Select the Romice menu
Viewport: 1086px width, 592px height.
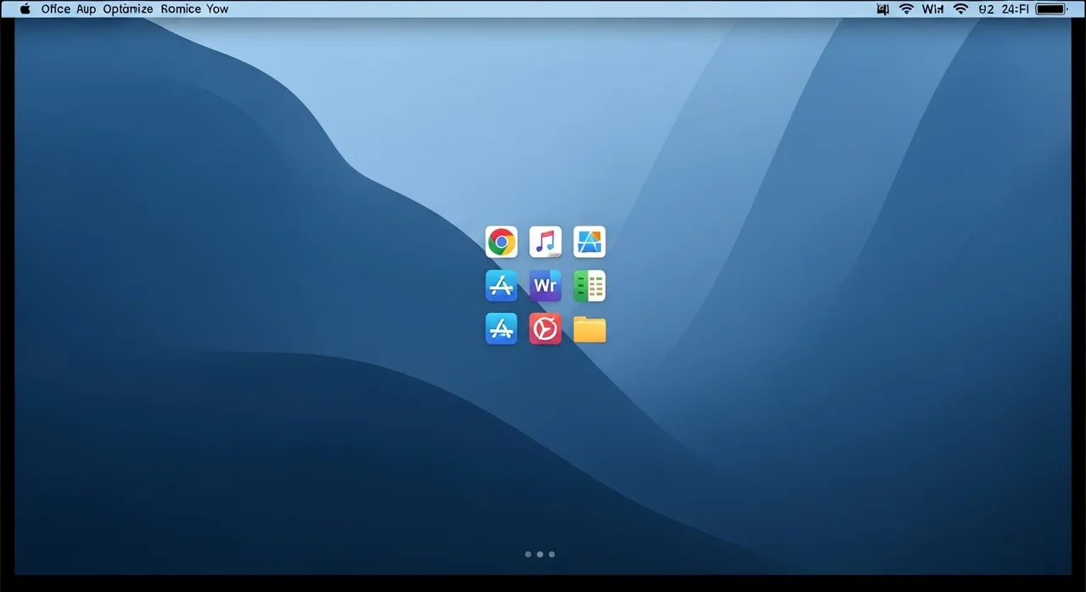point(181,9)
